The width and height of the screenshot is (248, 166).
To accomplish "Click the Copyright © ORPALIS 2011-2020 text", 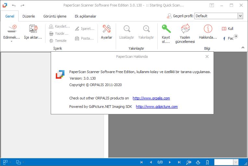I will (96, 85).
